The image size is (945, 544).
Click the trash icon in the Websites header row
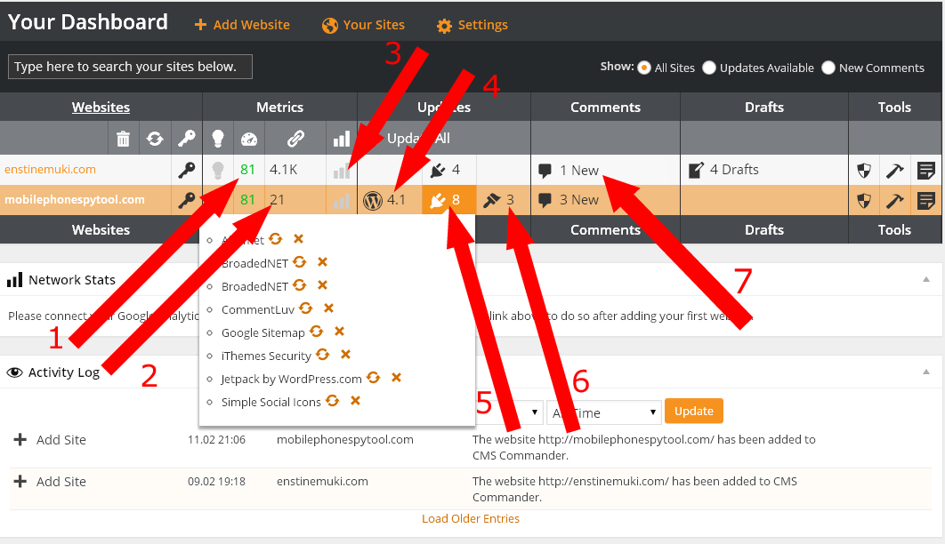123,139
